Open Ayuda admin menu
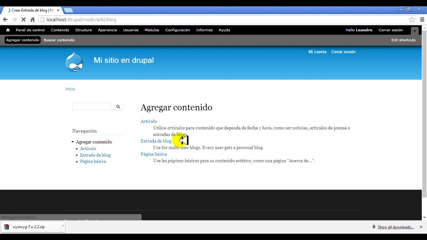The height and width of the screenshot is (240, 427). coord(224,30)
